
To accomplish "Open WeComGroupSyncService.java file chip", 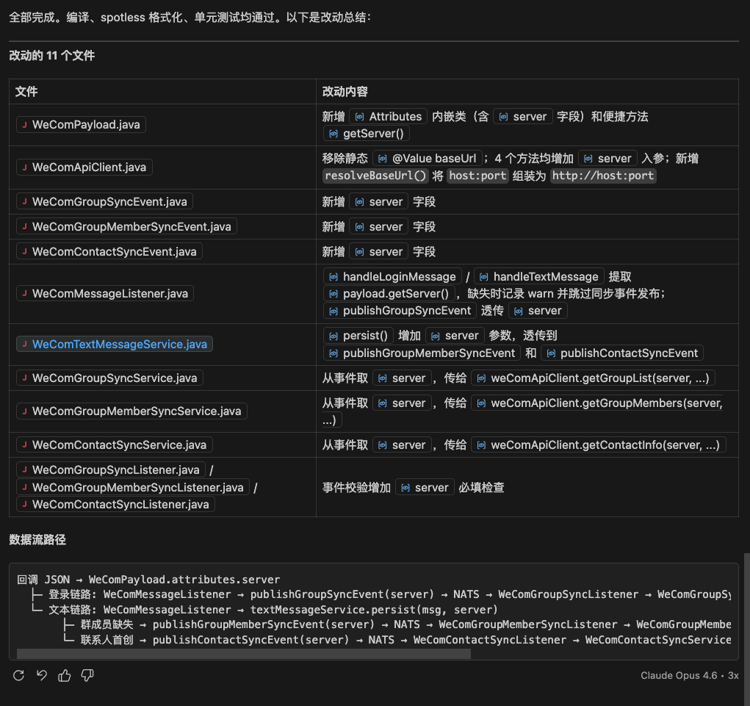I will pos(109,378).
